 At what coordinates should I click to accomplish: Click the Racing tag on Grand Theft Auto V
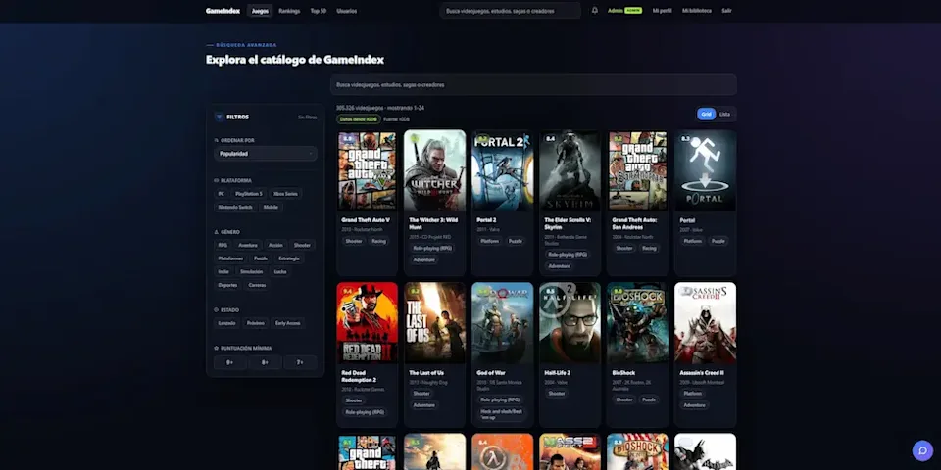pos(378,241)
